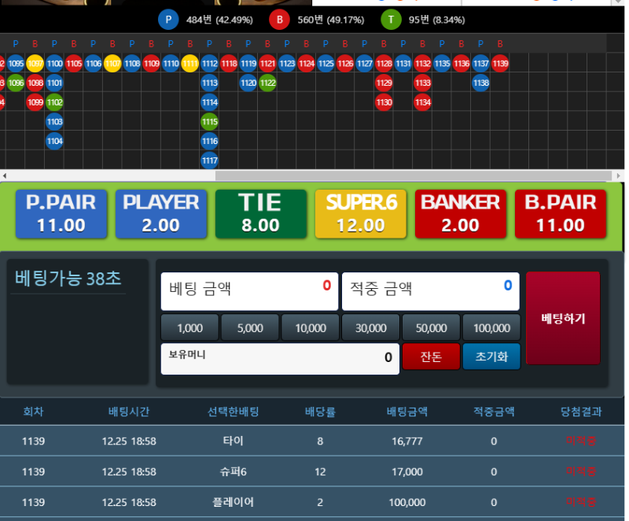The image size is (629, 521).
Task: Select round 1136 red circle
Action: point(462,64)
